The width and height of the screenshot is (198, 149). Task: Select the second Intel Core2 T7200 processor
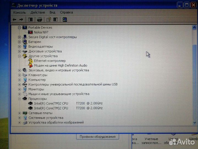coord(68,108)
